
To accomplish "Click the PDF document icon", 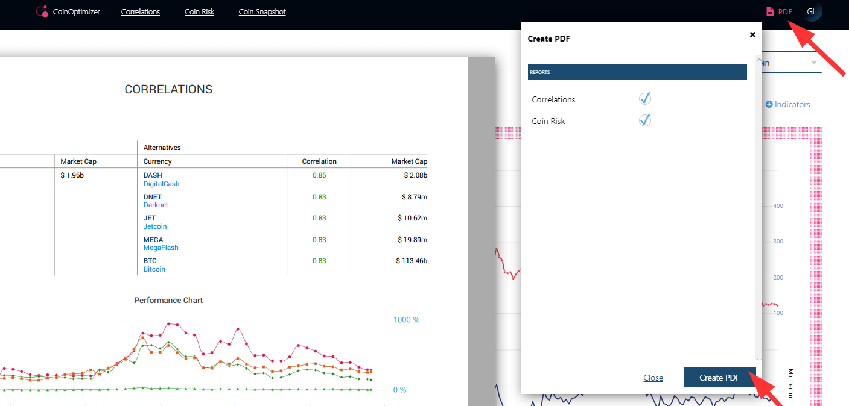I will [x=769, y=11].
